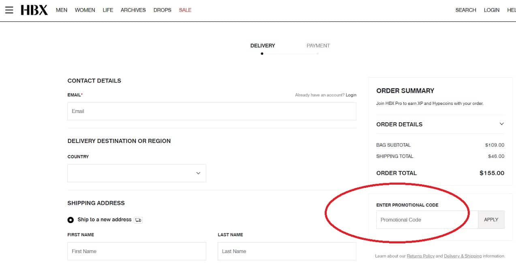The image size is (516, 264).
Task: Click the APPLY button for promotional code
Action: 491,219
